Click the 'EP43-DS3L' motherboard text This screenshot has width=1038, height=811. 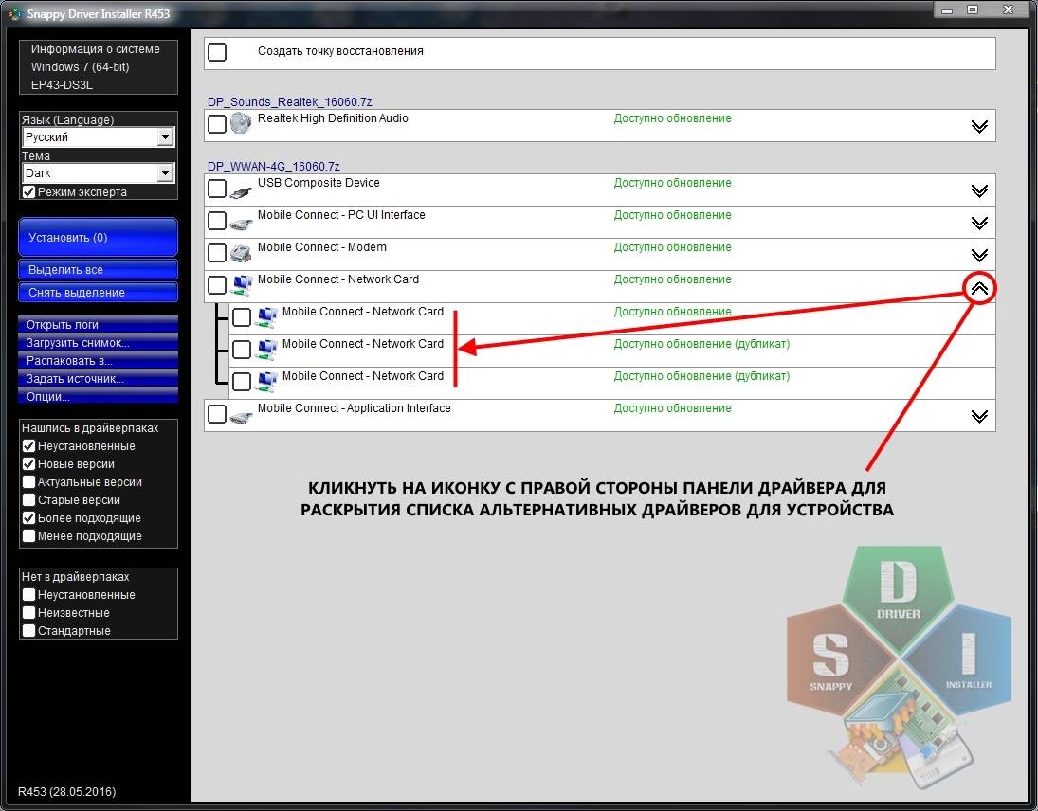[x=62, y=84]
